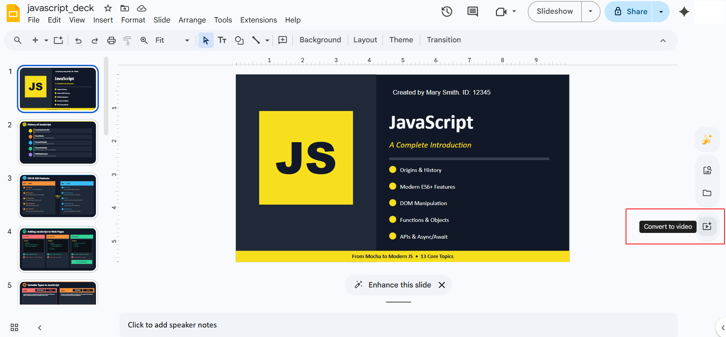Open the Transition panel
Image resolution: width=726 pixels, height=337 pixels.
click(444, 40)
